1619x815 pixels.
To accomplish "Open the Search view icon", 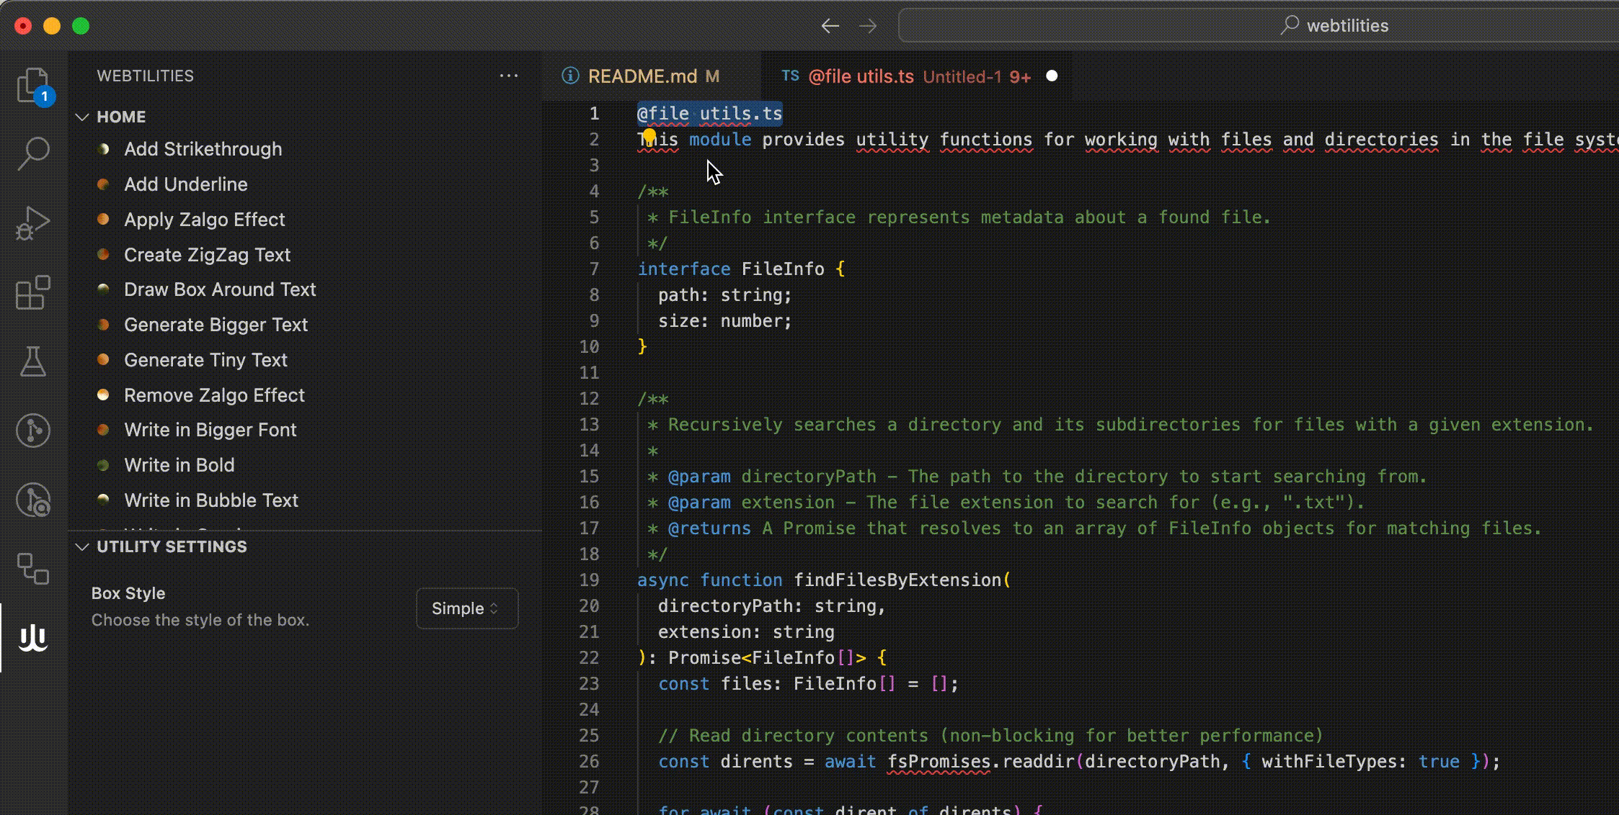I will (x=32, y=153).
